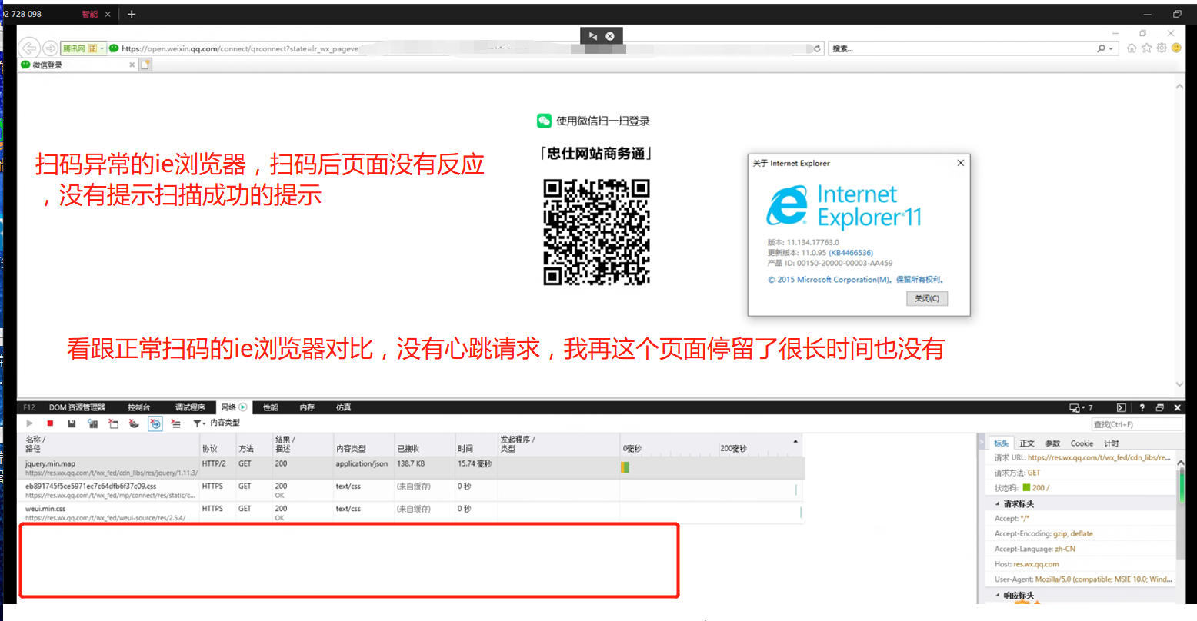The image size is (1197, 621).
Task: Click the 关闭(C) button in About dialog
Action: point(927,298)
